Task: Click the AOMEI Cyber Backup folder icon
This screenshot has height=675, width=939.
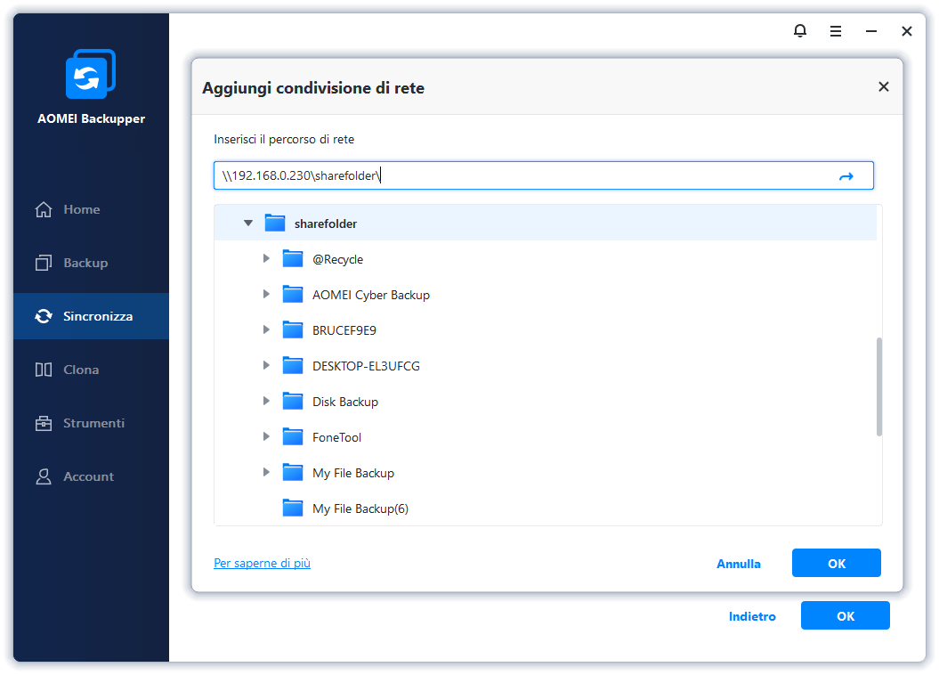Action: tap(293, 294)
